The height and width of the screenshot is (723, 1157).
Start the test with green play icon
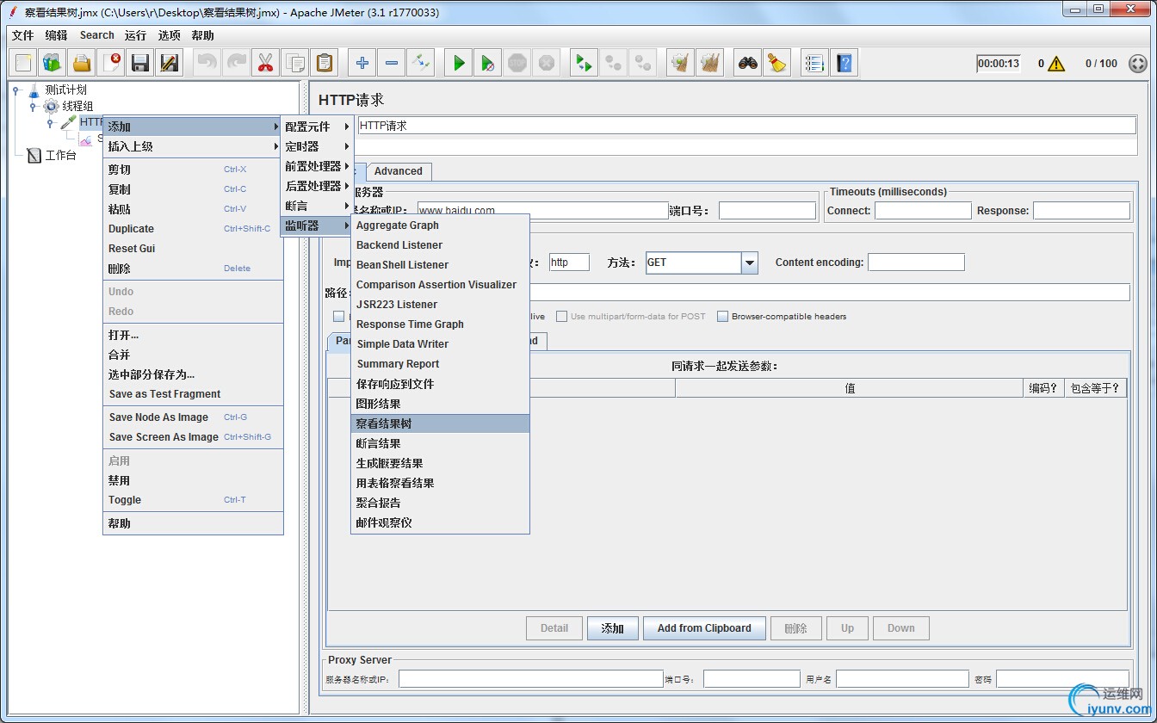pos(459,63)
